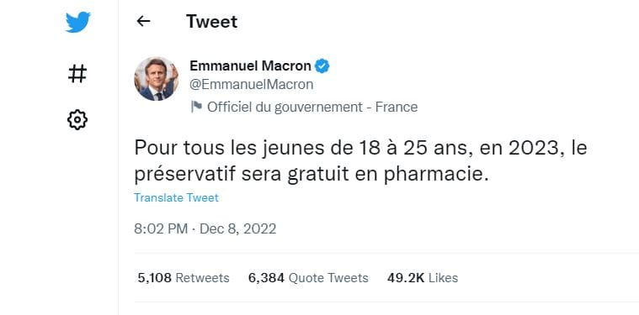Open the @EmmanuelMacron handle

pyautogui.click(x=252, y=85)
